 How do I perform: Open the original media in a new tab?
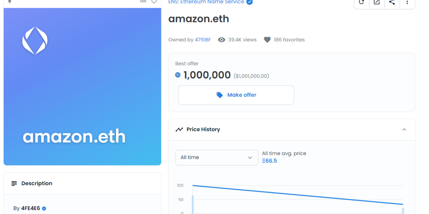pos(376,2)
